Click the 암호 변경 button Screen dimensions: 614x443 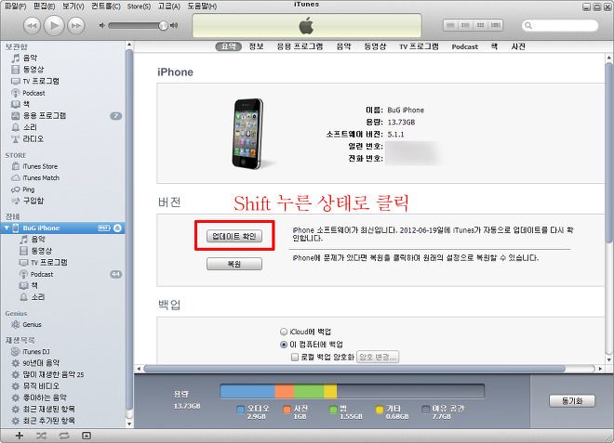pyautogui.click(x=378, y=357)
